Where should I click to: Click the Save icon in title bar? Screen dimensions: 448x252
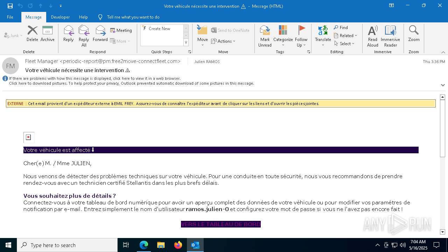(10, 6)
